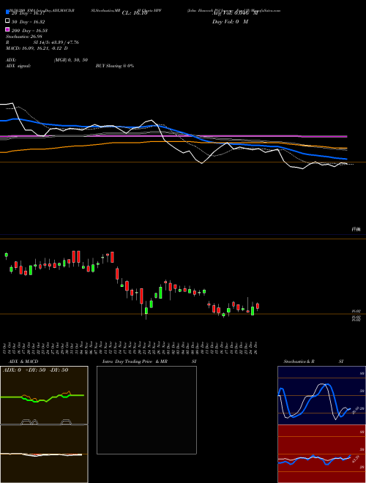Click the first green candlestick on the price chart
Screen dimensions: 366x483
point(6,255)
